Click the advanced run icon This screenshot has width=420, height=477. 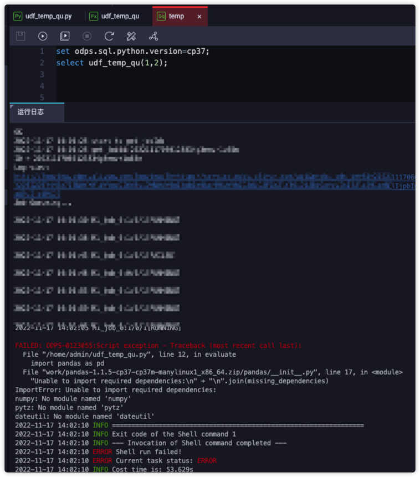65,36
